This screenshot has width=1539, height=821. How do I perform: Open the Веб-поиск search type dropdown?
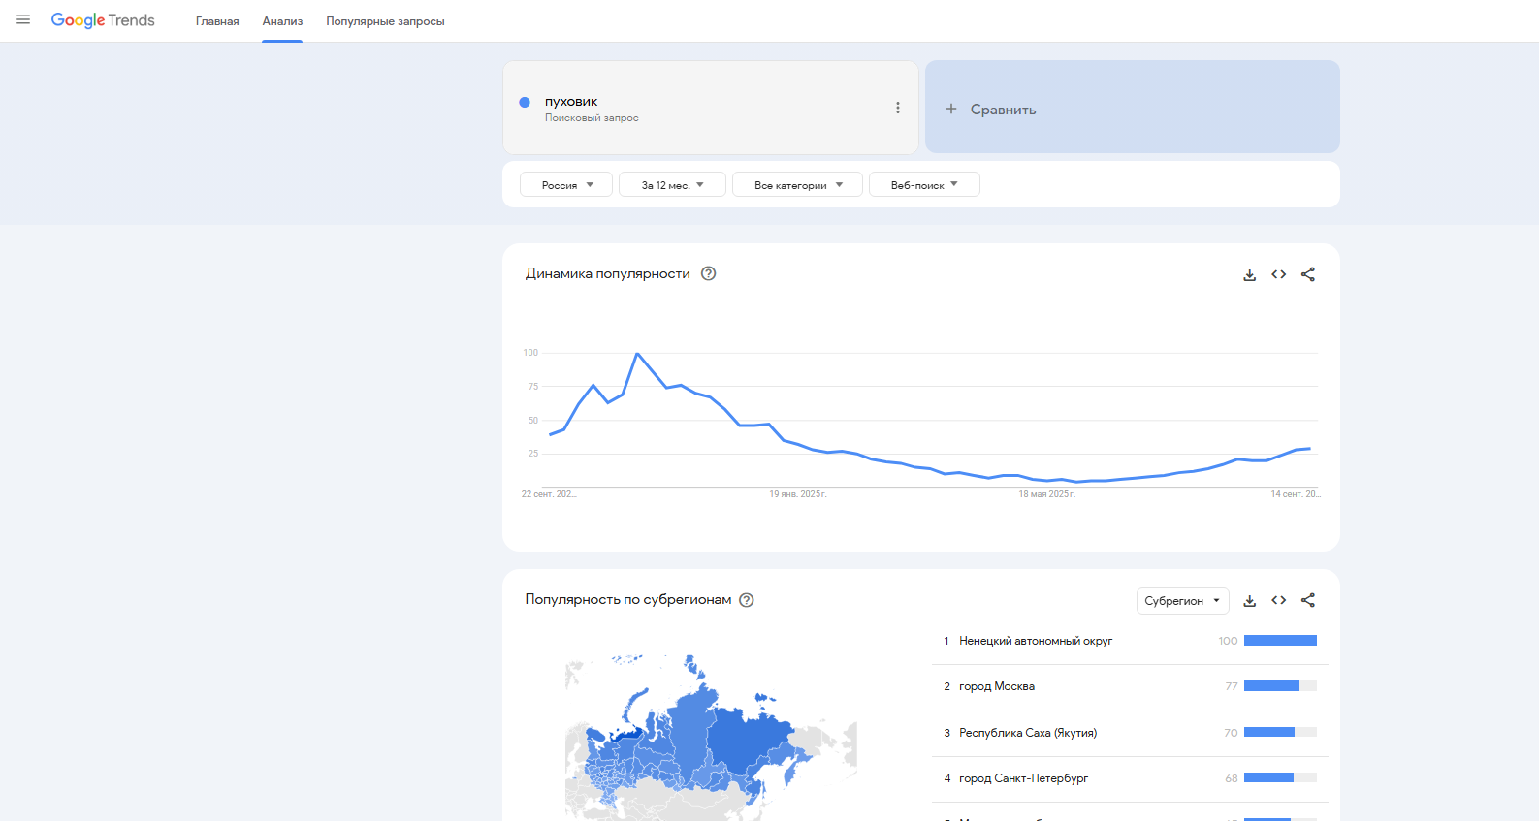pyautogui.click(x=923, y=185)
